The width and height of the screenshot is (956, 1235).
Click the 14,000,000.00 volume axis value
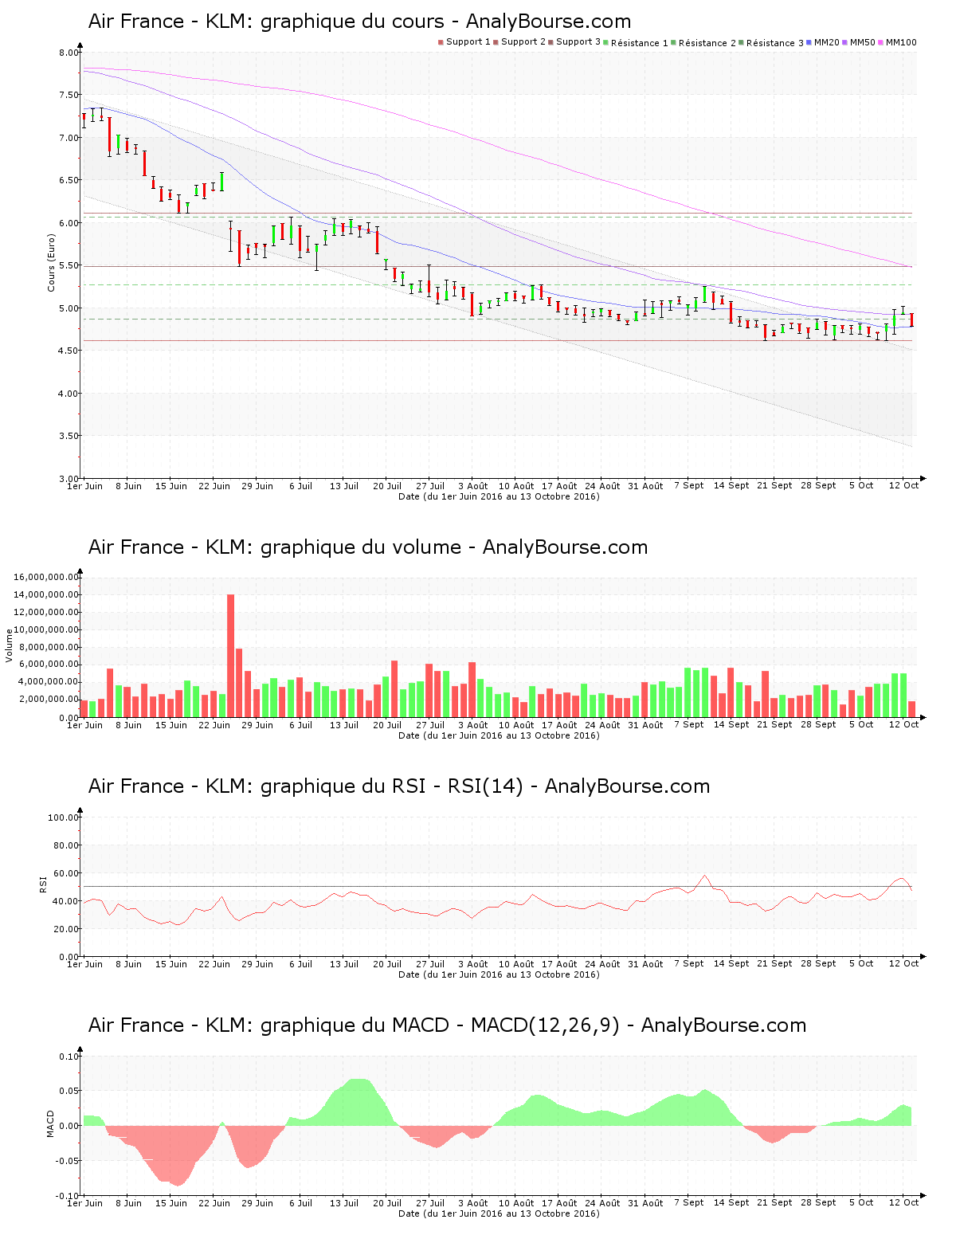[46, 594]
